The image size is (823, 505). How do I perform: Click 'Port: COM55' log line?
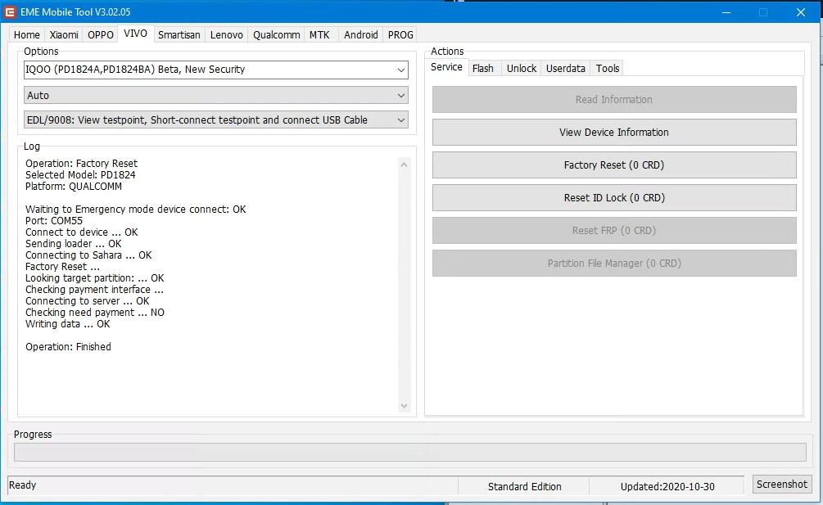53,221
